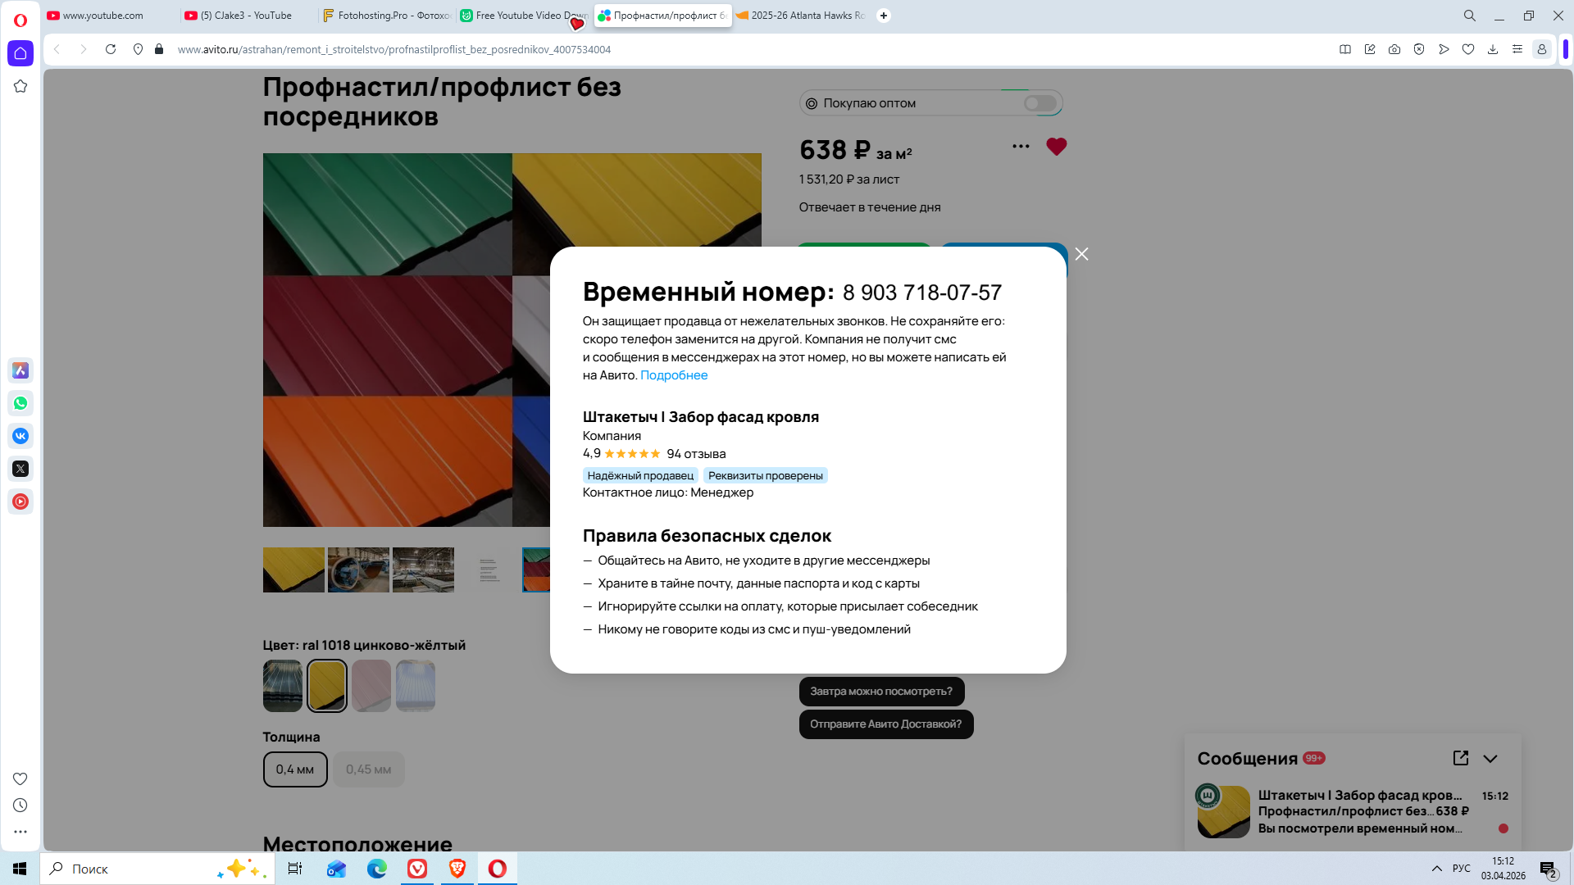Open VK messenger in sidebar
1574x885 pixels.
[x=20, y=436]
